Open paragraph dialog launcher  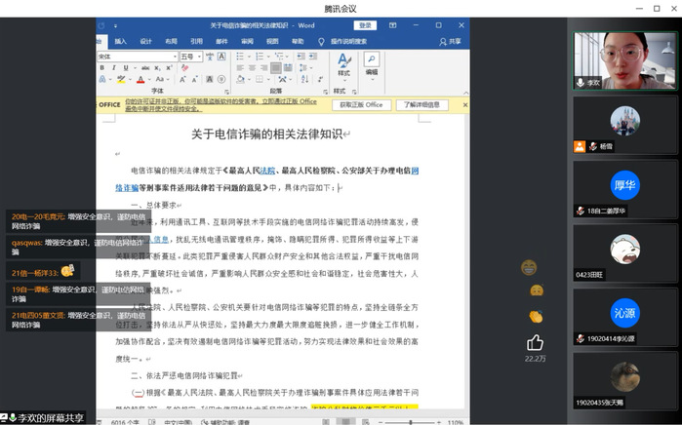(x=325, y=92)
